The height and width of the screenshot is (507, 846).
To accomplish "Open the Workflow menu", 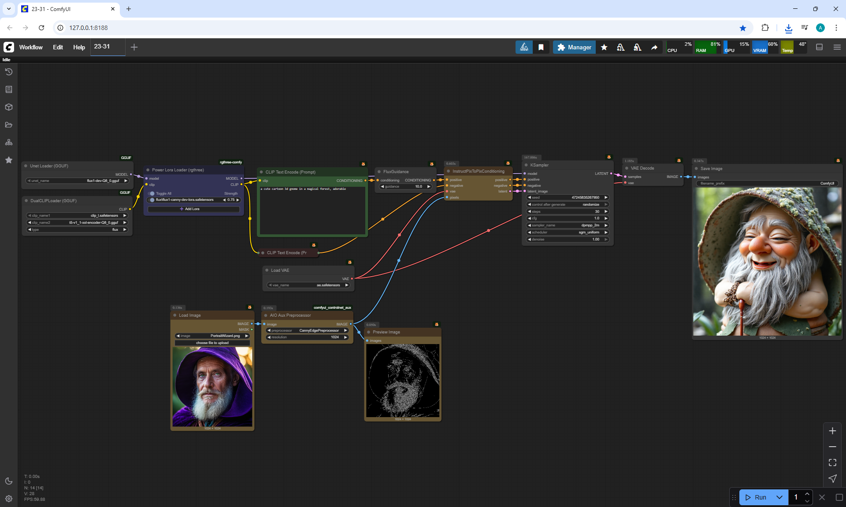I will point(31,47).
